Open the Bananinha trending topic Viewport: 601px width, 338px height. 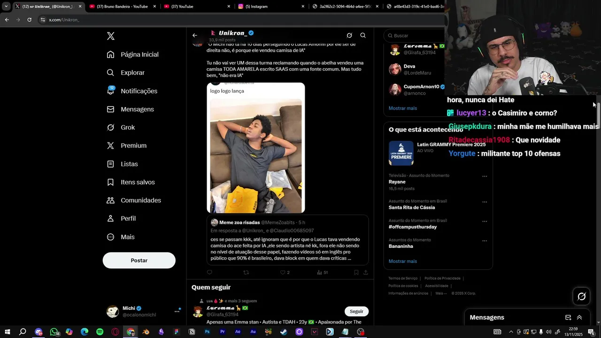[401, 246]
